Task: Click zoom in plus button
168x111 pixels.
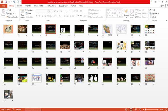Action: click(158, 109)
